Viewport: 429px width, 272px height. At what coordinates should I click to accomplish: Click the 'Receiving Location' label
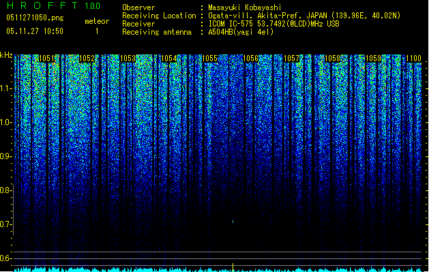pyautogui.click(x=159, y=16)
